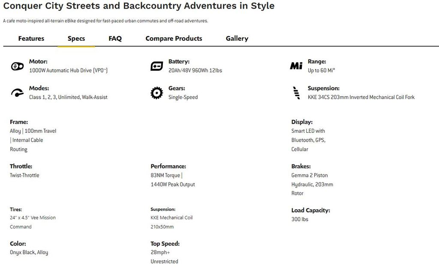This screenshot has height=275, width=439.
Task: Open the Compare Products tab
Action: (x=174, y=39)
